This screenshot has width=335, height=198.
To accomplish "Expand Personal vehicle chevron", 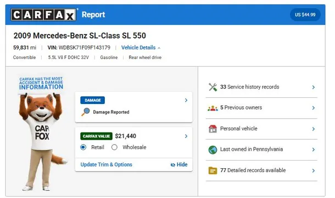I will point(314,129).
